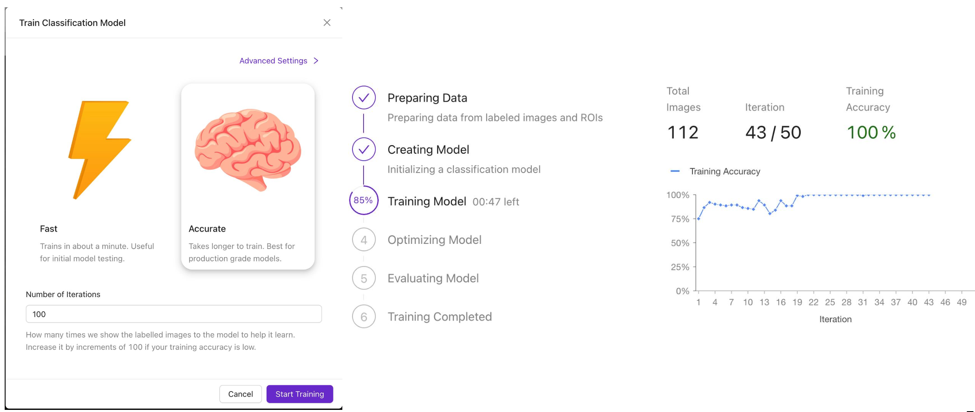Click step 6 Training Completed circle
Viewport: 975px width, 412px height.
point(364,317)
